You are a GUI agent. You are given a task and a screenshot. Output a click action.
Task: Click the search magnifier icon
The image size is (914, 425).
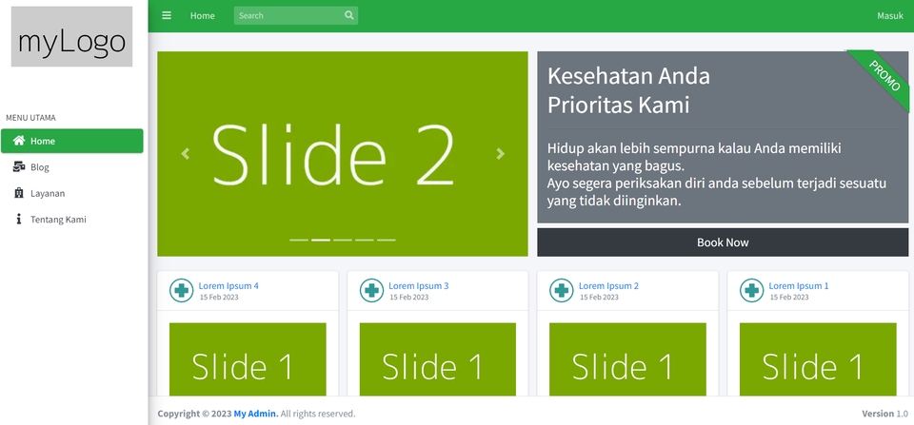[349, 16]
